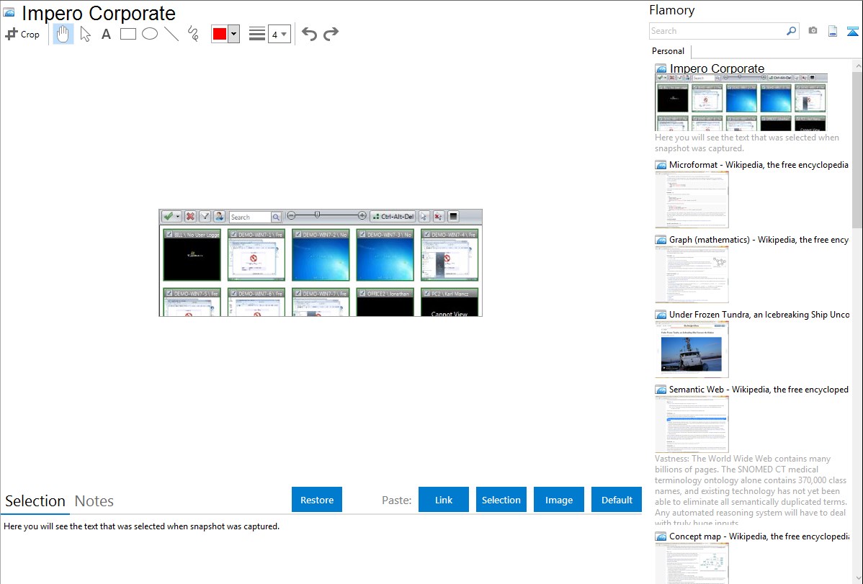Click the zoom slider handle in the snapshot
Image resolution: width=863 pixels, height=584 pixels.
point(317,215)
